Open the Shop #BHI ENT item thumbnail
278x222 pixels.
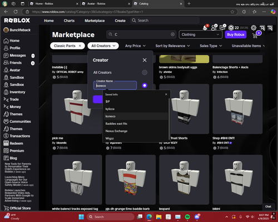click(237, 109)
